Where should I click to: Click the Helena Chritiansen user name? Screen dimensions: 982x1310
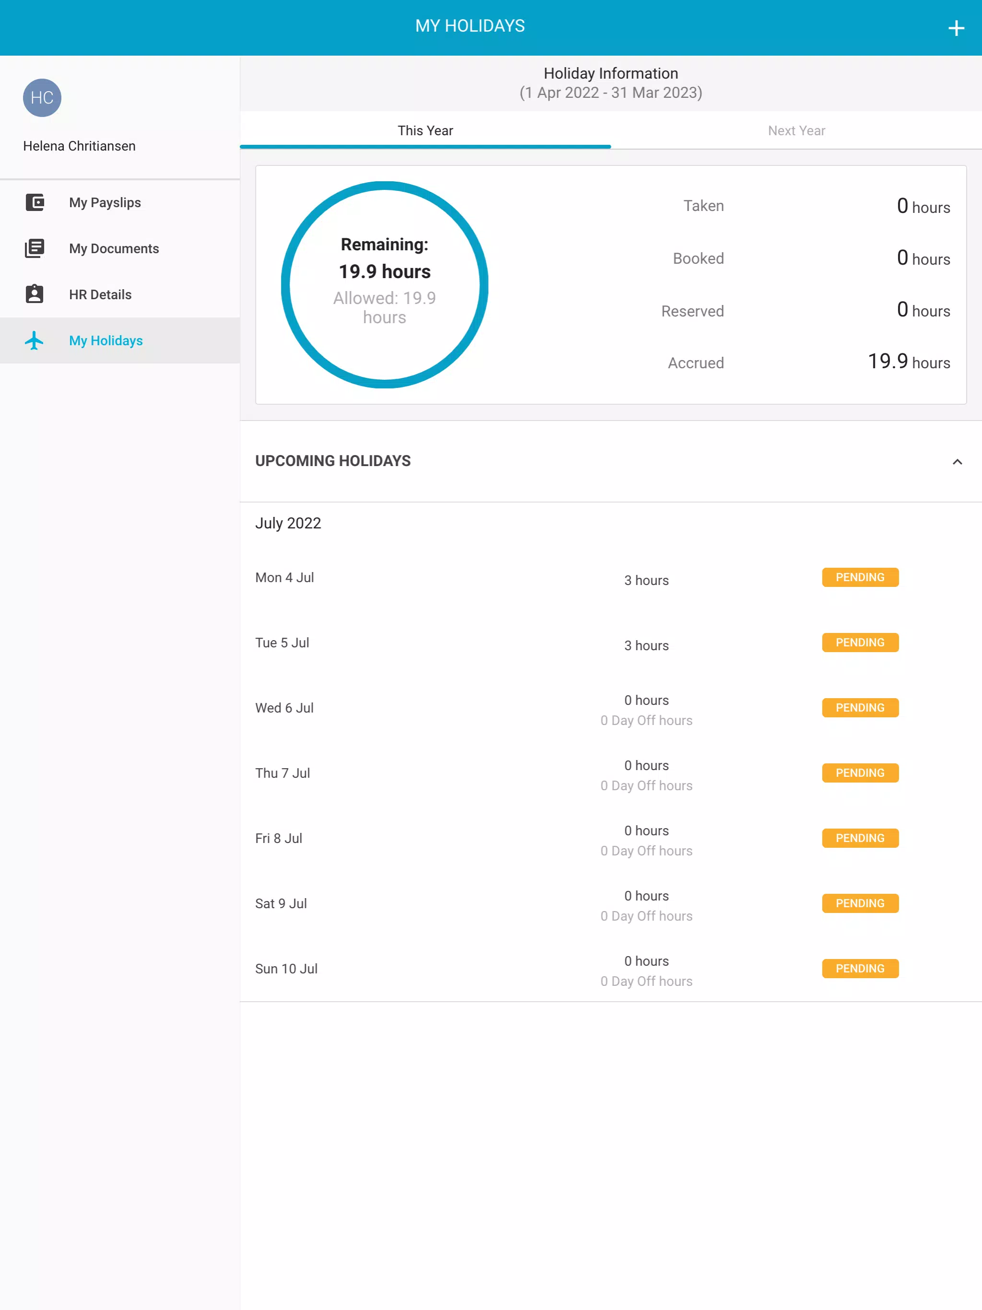[80, 146]
